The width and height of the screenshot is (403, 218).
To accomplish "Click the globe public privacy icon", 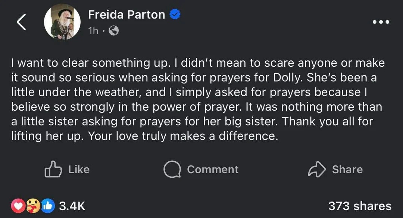I will (x=113, y=31).
